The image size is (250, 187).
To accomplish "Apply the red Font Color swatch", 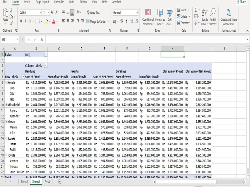I will [54, 21].
